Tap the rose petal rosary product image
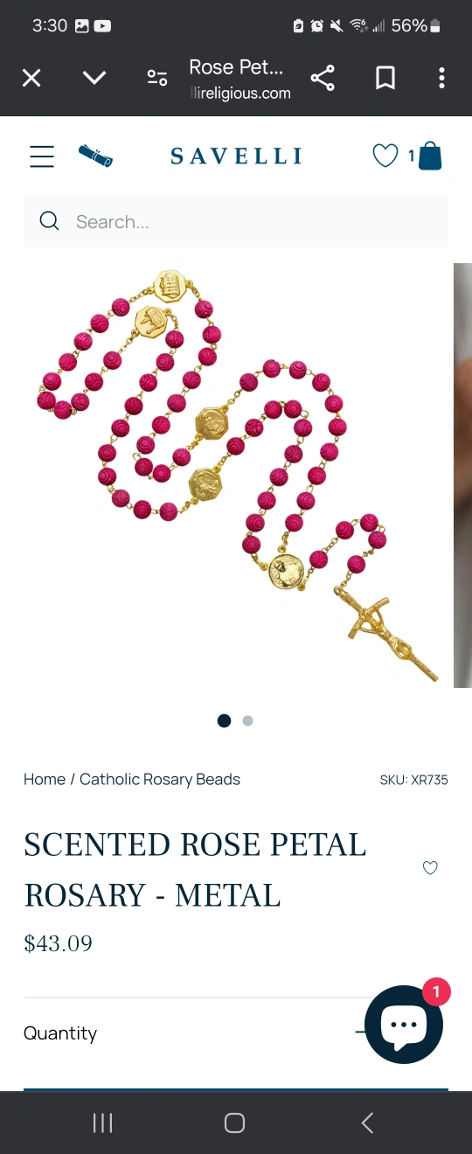The width and height of the screenshot is (472, 1154). point(236,476)
